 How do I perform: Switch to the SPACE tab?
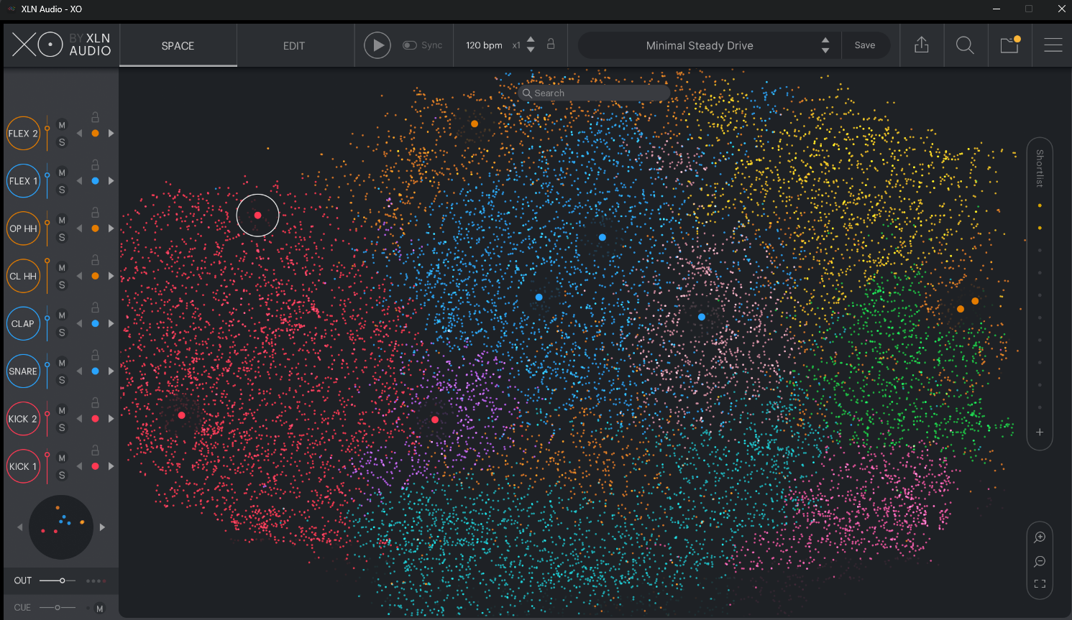coord(178,45)
